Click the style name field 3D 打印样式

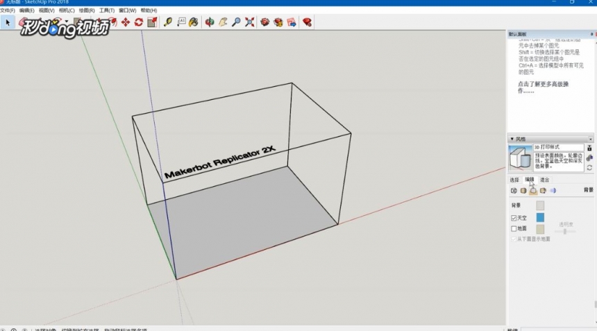559,147
